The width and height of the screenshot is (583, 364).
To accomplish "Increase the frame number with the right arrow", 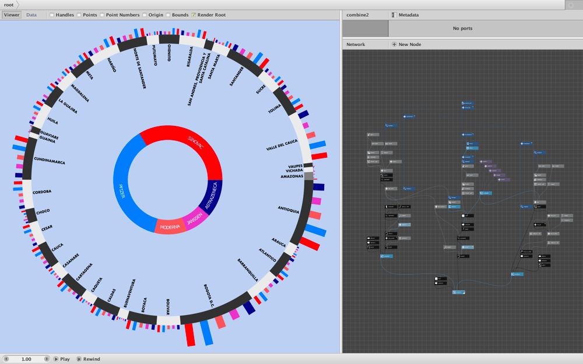I will point(47,359).
